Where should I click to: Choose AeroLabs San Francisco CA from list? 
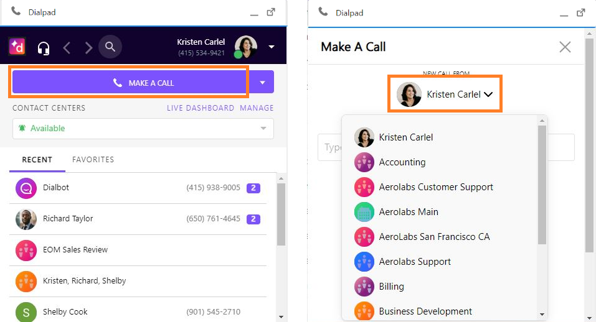click(440, 237)
